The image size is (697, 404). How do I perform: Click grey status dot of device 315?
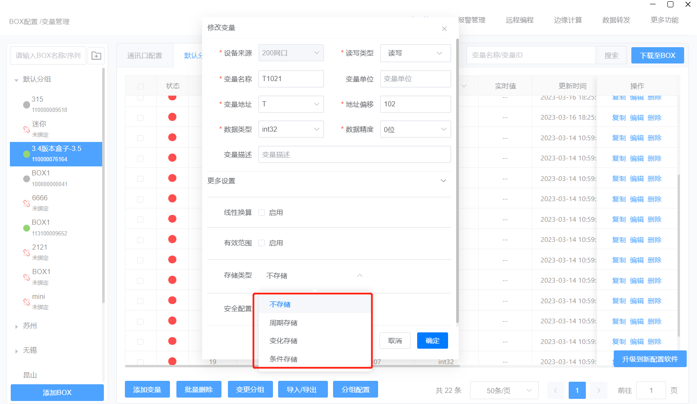(27, 105)
